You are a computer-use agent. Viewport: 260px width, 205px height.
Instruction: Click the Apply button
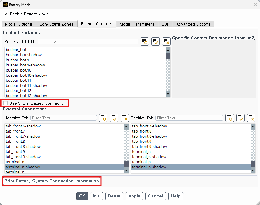click(134, 196)
